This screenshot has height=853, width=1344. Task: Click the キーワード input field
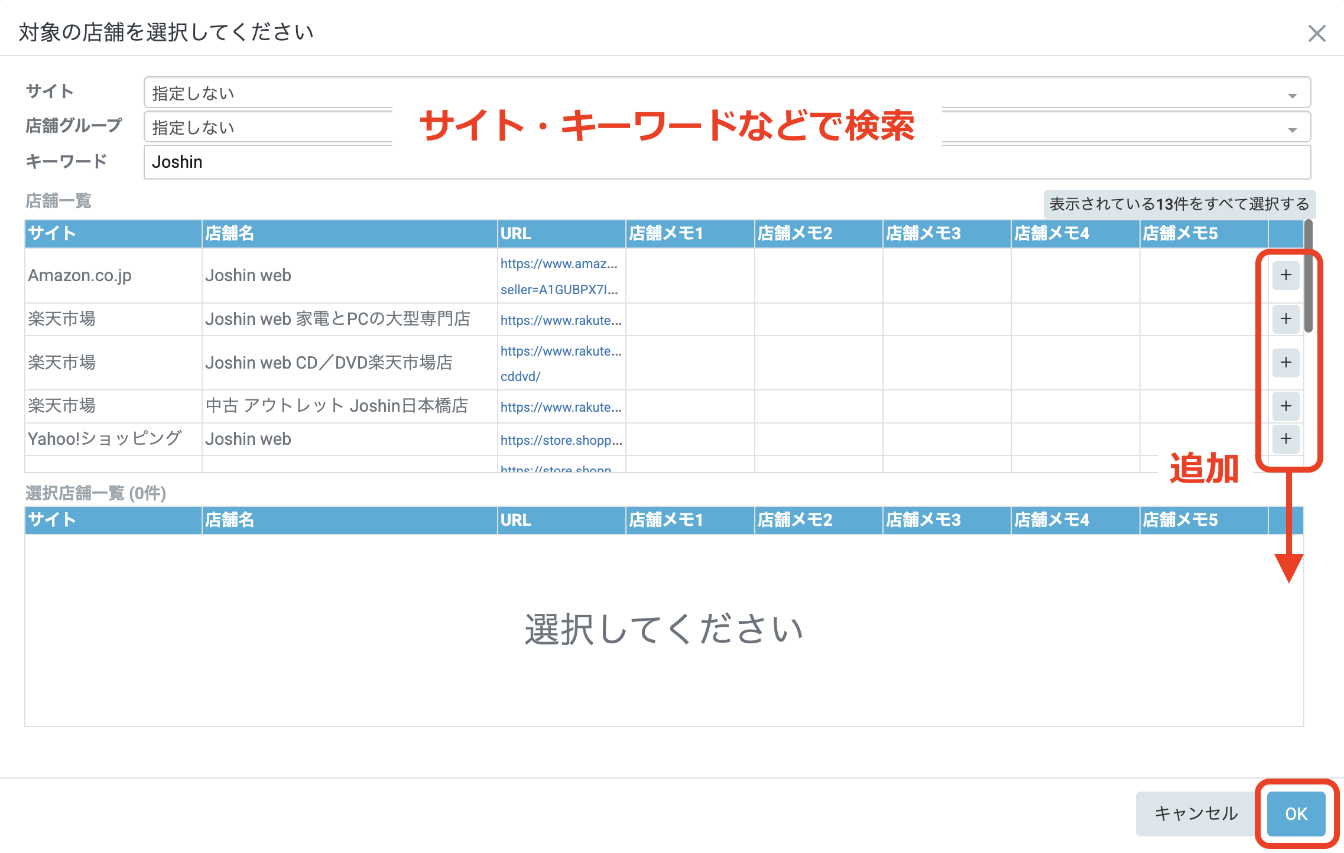(x=727, y=162)
